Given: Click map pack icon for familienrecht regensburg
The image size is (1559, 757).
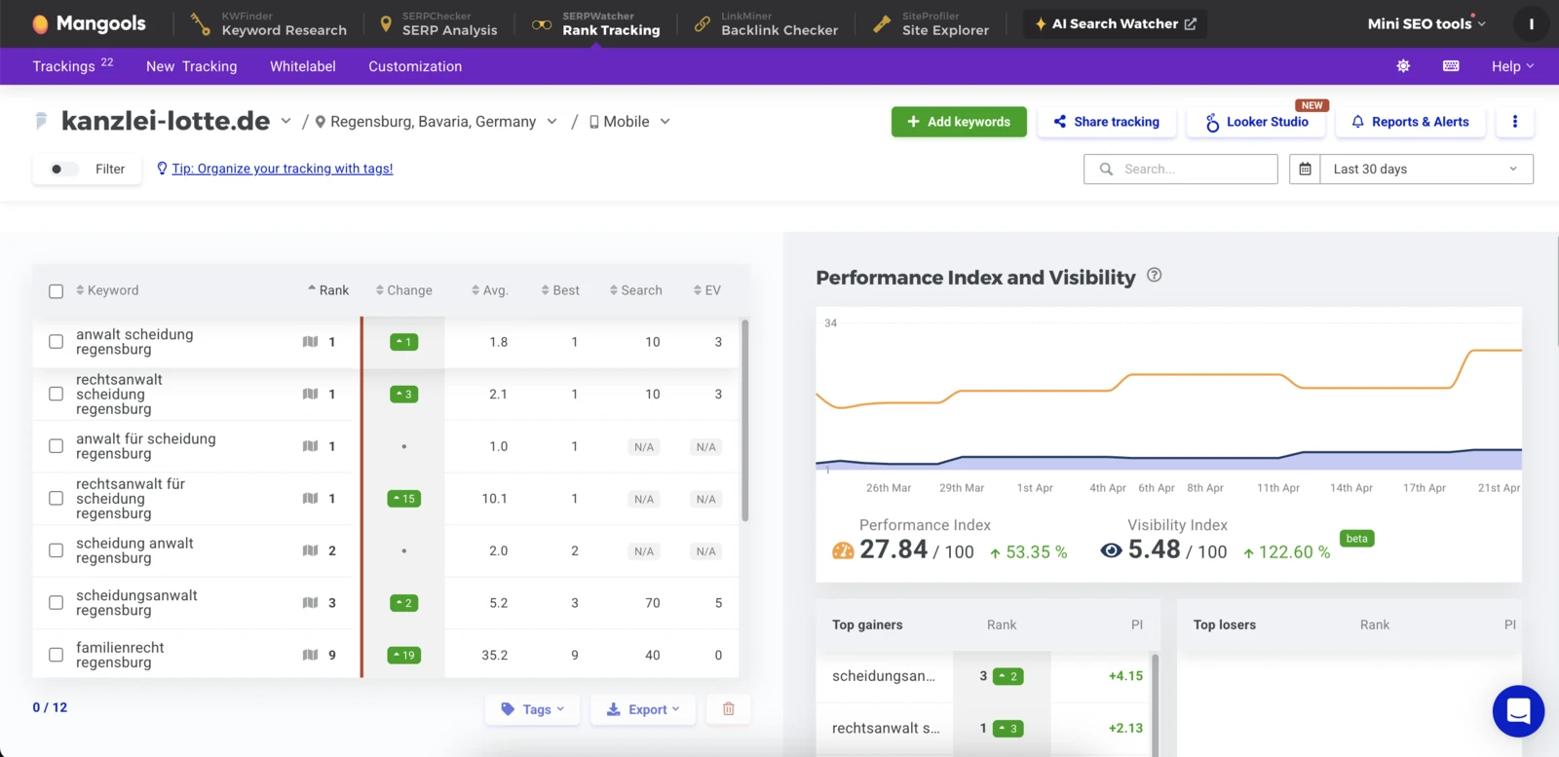Looking at the screenshot, I should pyautogui.click(x=310, y=655).
